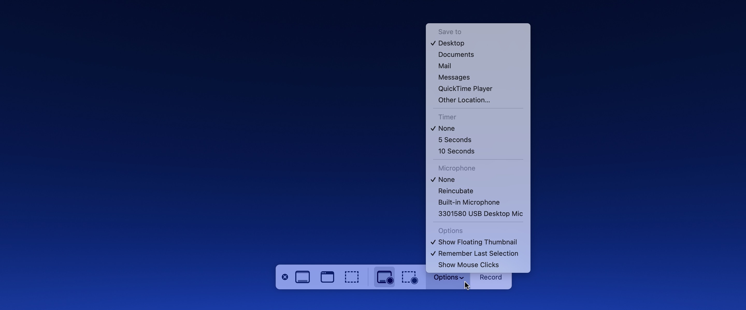
Task: Enable Show Mouse Clicks option
Action: click(468, 265)
